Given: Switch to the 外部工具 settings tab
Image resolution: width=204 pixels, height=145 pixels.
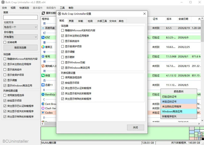Looking at the screenshot, I should tap(102, 21).
